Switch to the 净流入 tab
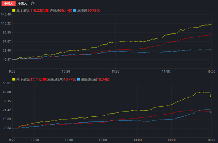 point(22,4)
